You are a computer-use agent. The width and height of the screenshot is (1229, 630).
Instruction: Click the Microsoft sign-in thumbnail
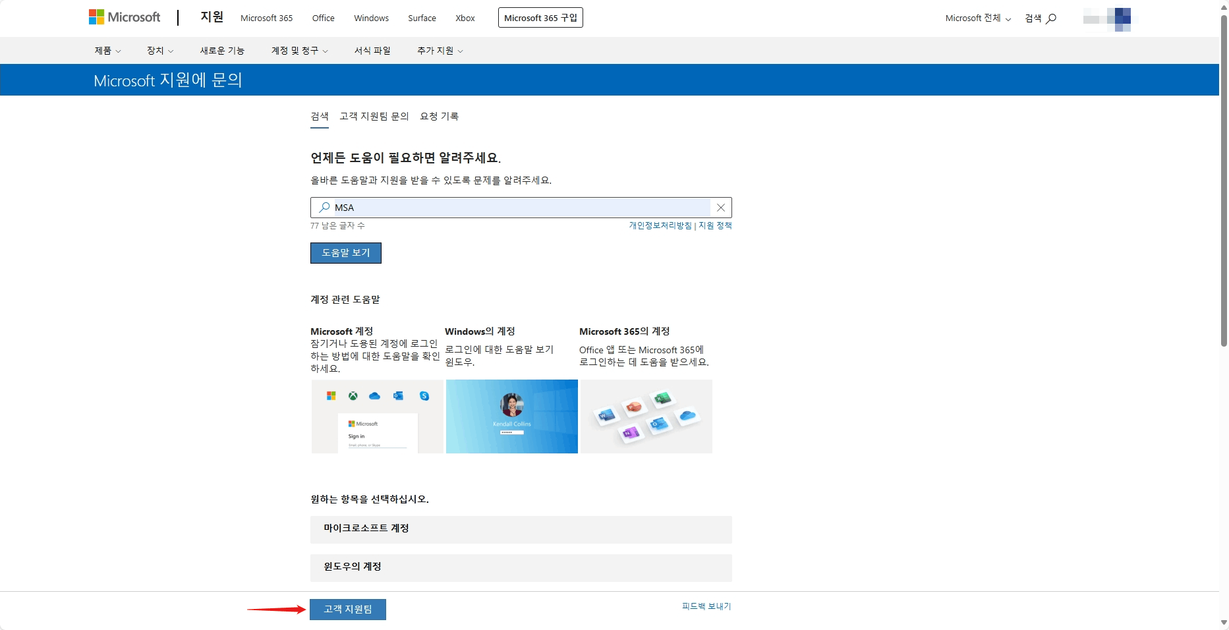(378, 416)
